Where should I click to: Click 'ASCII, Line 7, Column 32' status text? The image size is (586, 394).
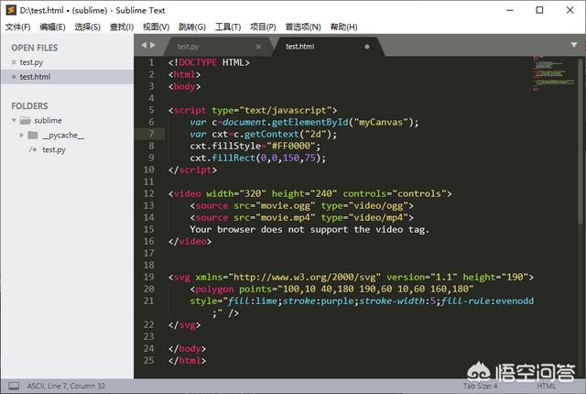click(x=66, y=386)
